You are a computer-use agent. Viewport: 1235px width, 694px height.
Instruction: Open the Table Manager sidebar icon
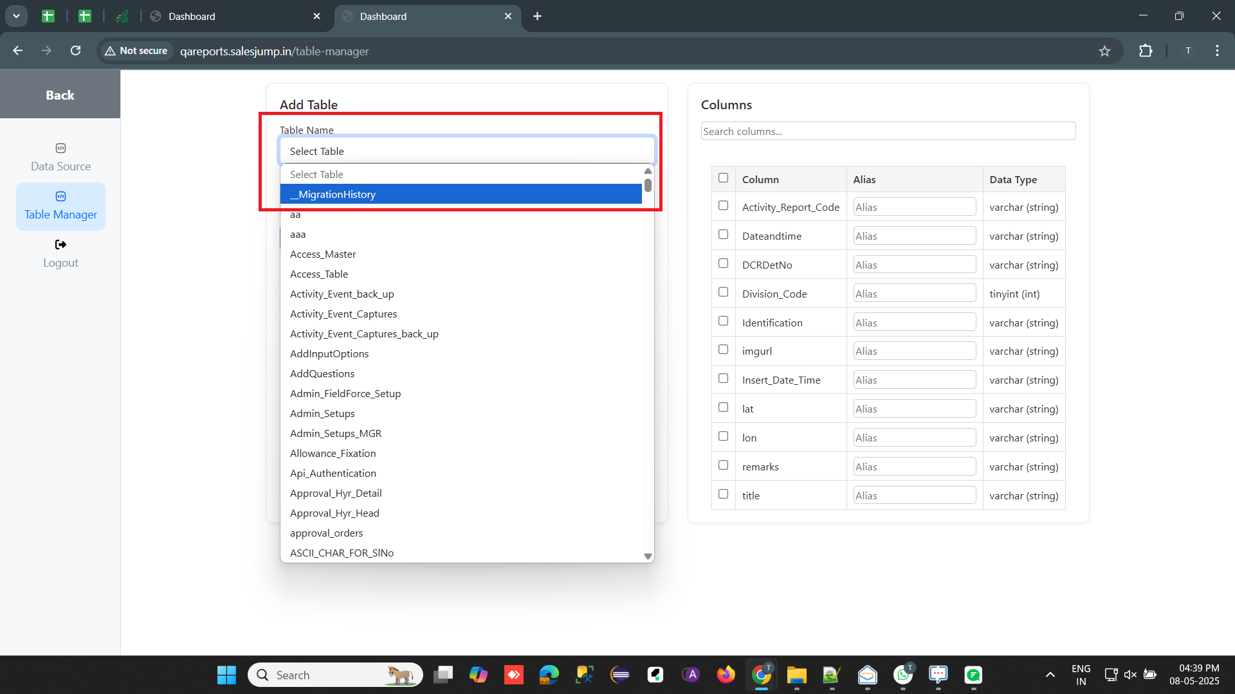[60, 197]
